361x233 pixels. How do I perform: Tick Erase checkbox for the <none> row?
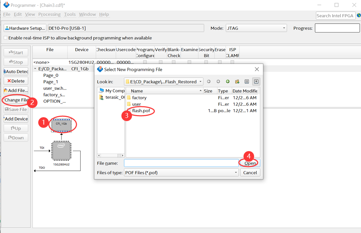point(220,62)
